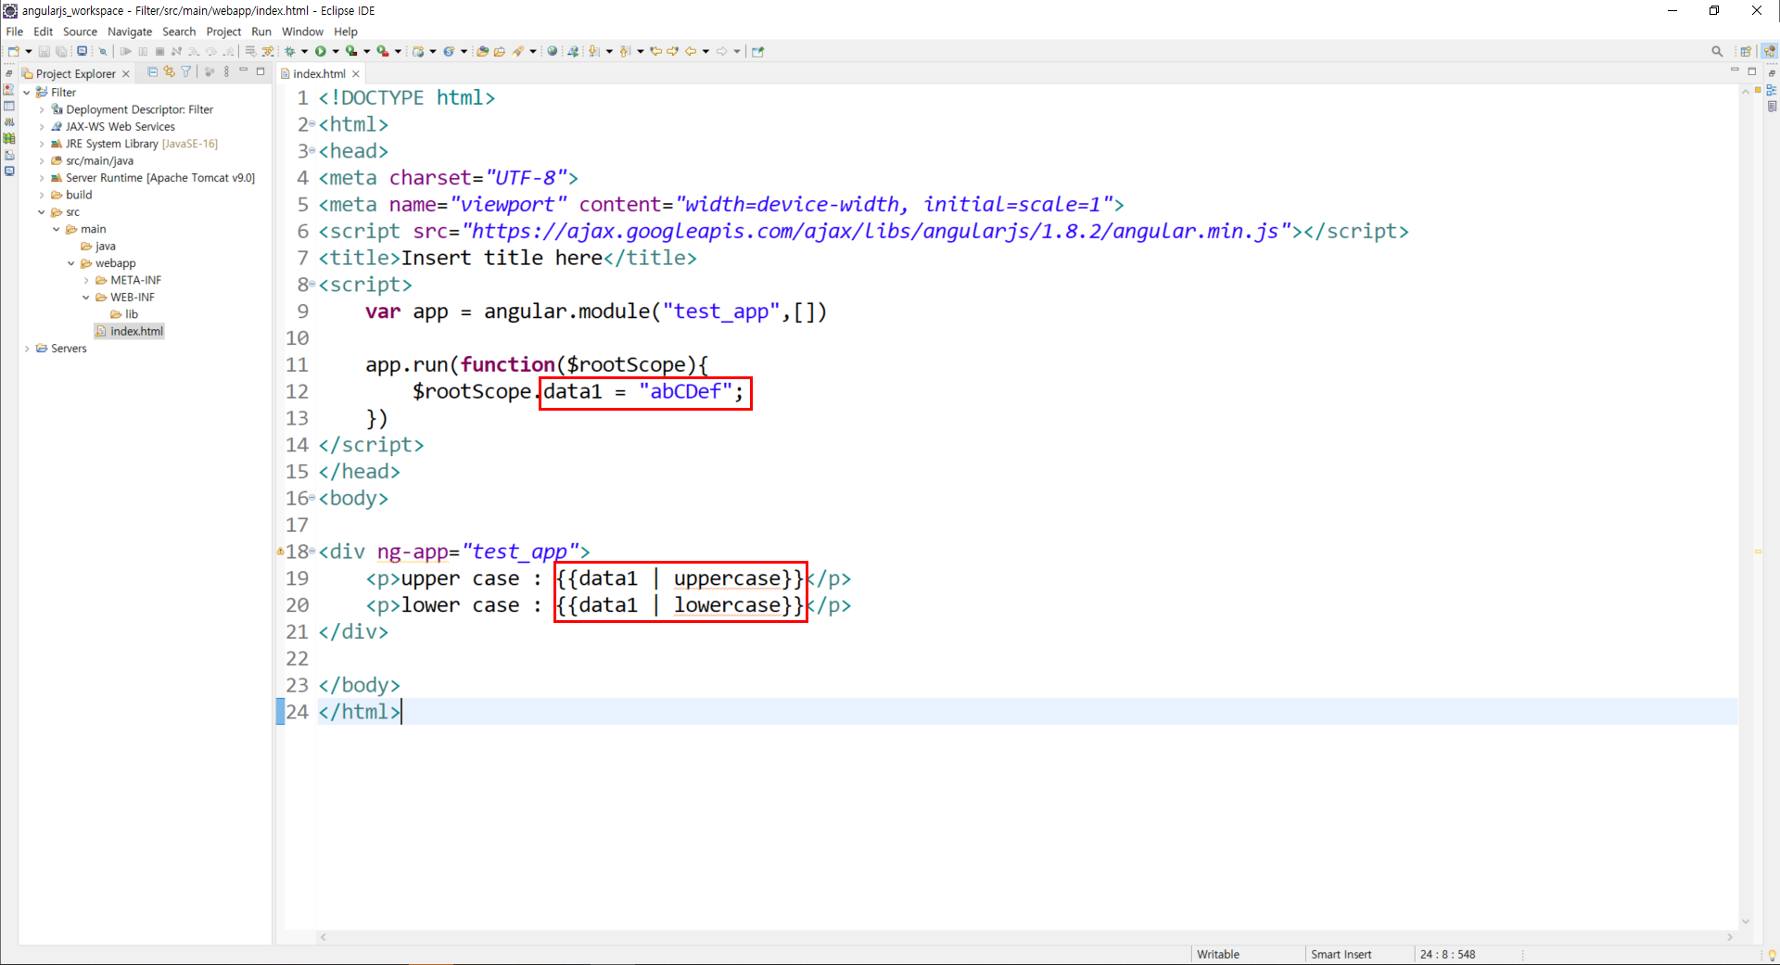Click the green Run button icon

coord(321,52)
